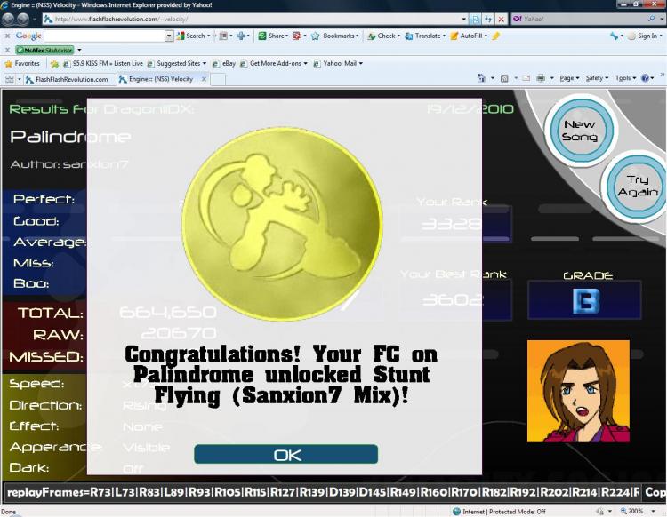
Task: Click Sign In on the Google toolbar
Action: (x=644, y=36)
